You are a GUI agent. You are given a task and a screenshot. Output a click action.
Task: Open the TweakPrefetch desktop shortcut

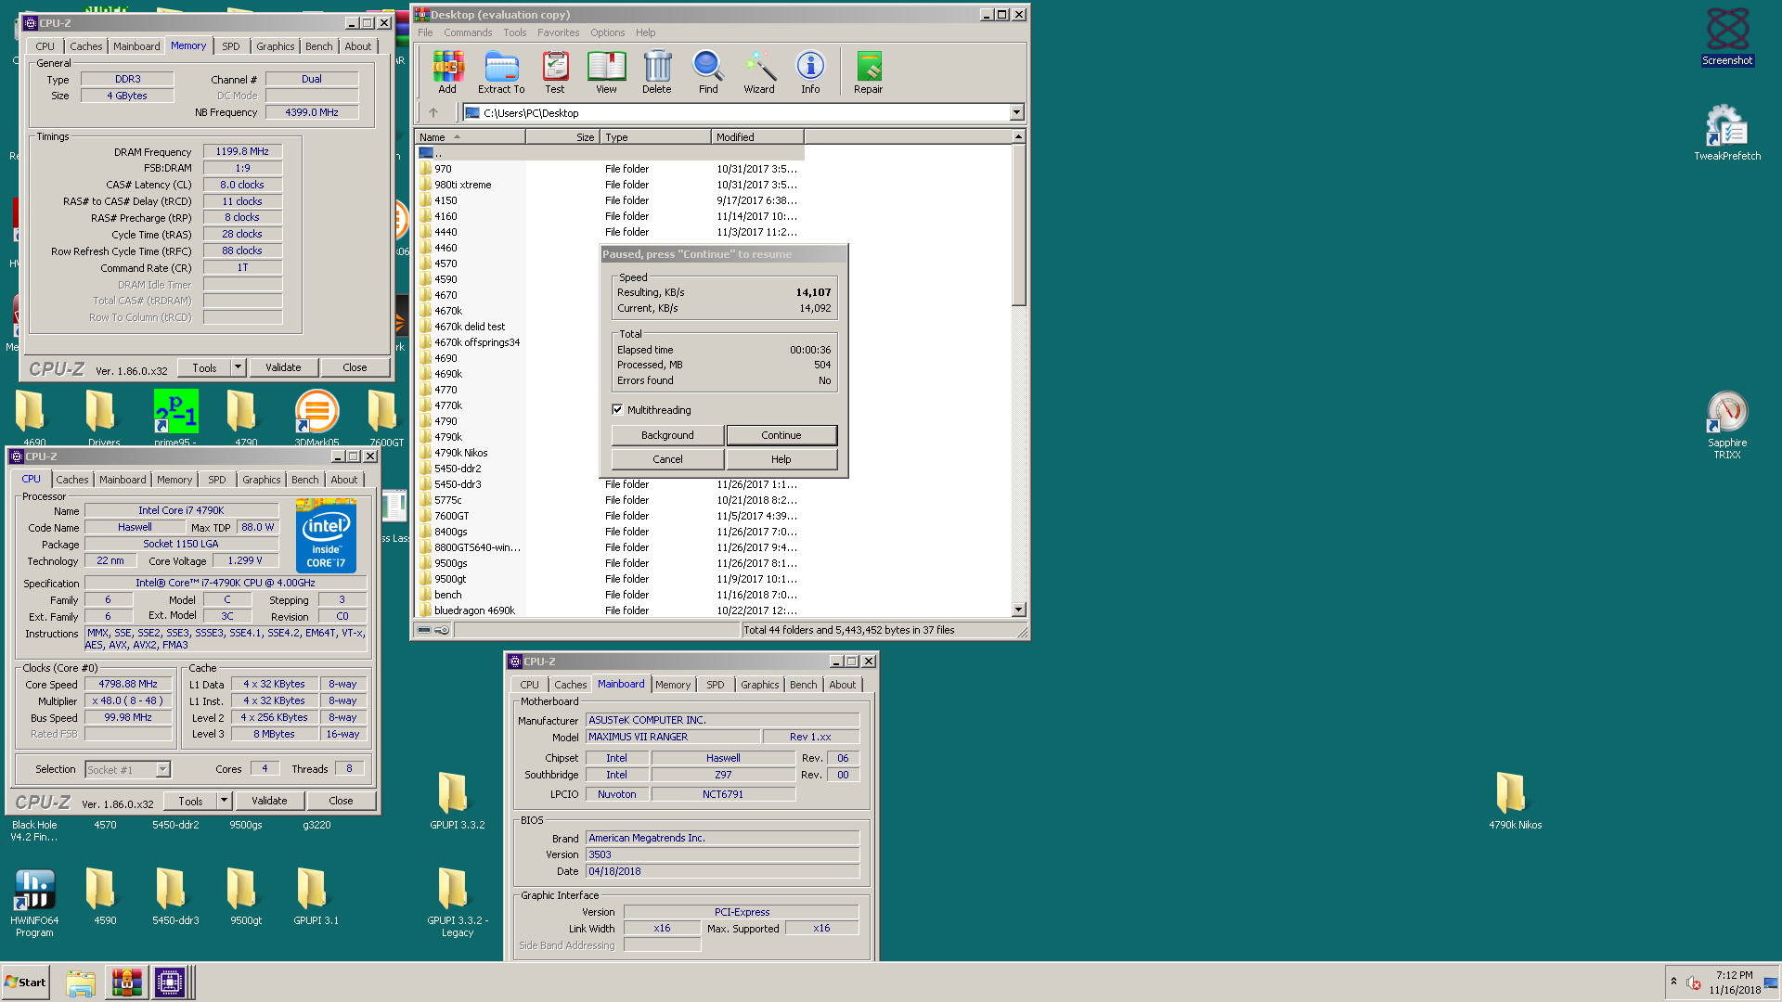point(1727,133)
